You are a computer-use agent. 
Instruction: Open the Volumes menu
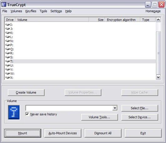(16, 11)
